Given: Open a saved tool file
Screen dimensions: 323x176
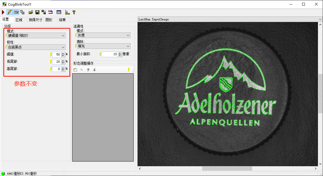Looking at the screenshot, I should point(31,12).
